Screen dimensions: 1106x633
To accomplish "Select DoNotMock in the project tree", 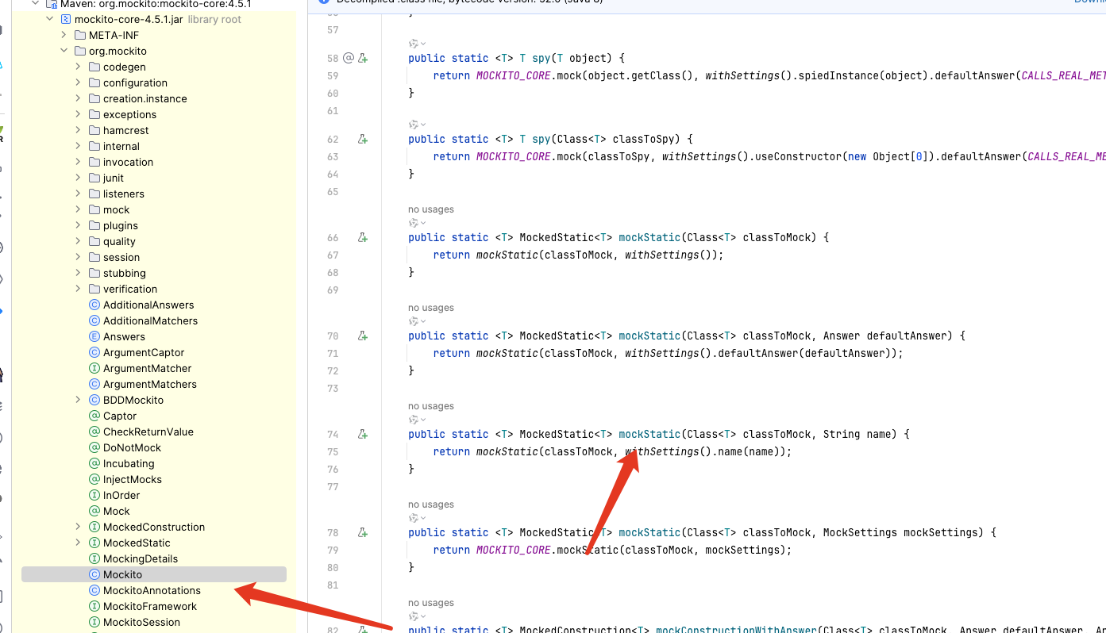I will (132, 447).
